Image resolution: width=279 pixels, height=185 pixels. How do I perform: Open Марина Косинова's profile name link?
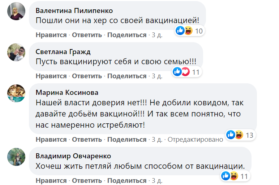click(x=67, y=93)
